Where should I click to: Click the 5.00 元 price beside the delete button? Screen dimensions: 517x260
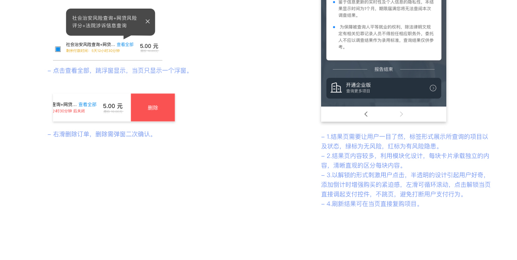tap(113, 106)
